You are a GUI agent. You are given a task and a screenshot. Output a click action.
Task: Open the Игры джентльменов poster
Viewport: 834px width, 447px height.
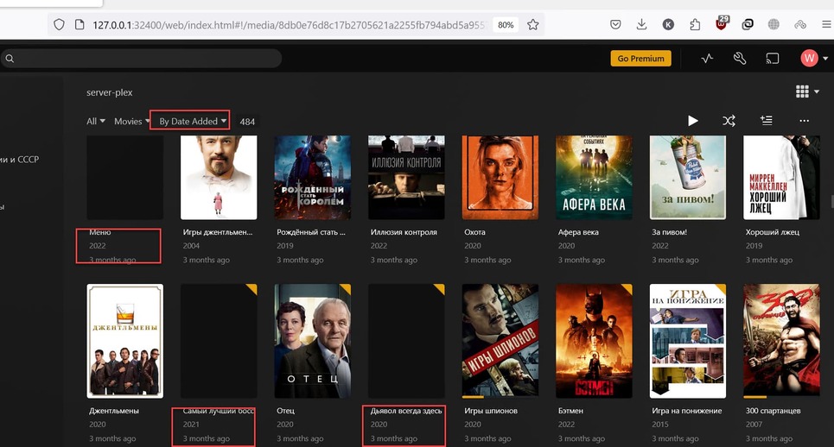219,177
